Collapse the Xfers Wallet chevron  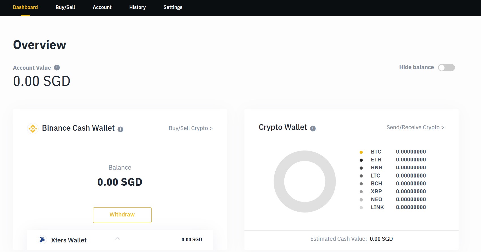(117, 239)
